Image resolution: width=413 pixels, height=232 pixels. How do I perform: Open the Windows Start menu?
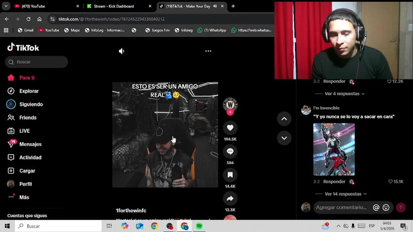pyautogui.click(x=7, y=226)
